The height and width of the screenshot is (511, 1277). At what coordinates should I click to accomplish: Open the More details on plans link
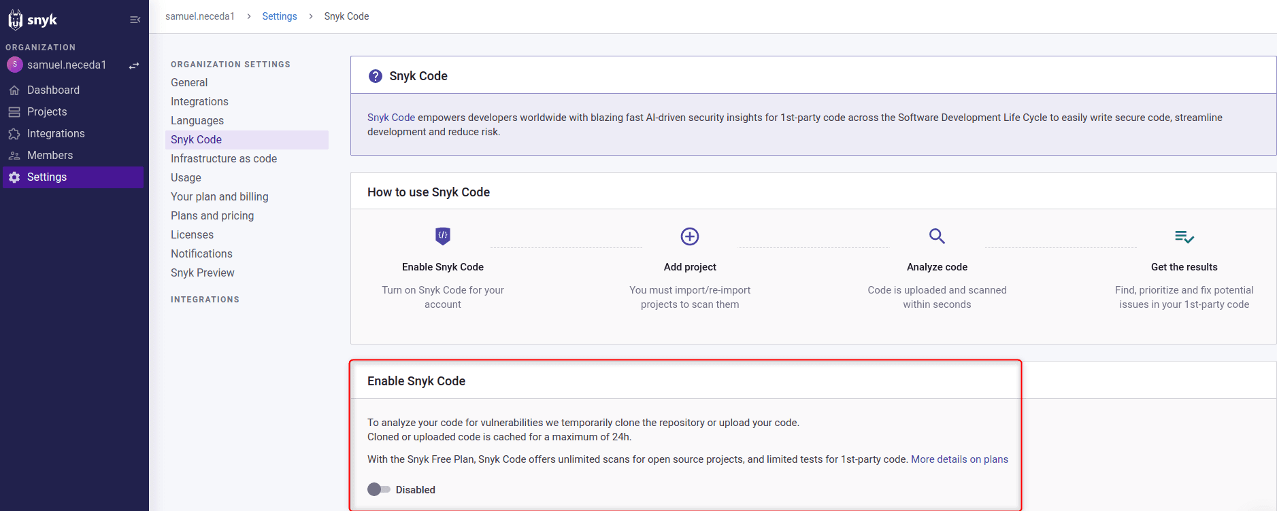pos(959,459)
